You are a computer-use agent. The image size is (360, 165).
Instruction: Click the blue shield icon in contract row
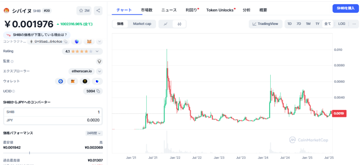tap(77, 41)
